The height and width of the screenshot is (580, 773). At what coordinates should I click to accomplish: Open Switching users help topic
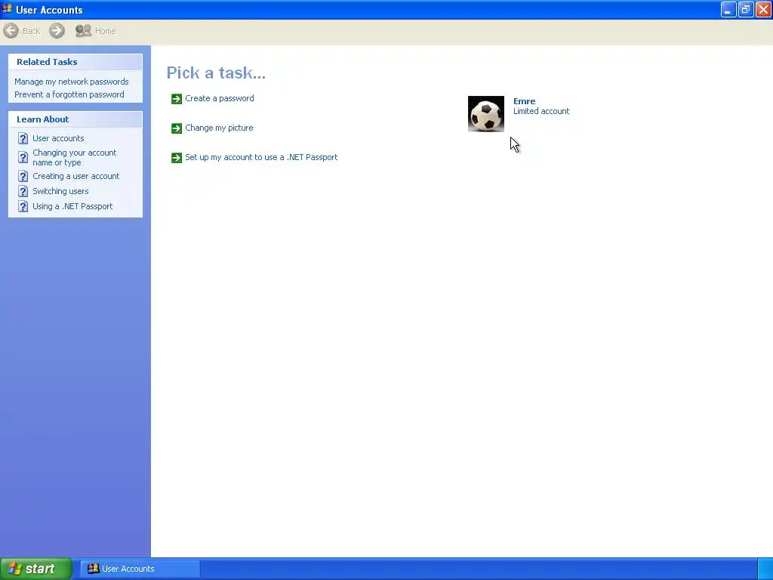pyautogui.click(x=60, y=191)
